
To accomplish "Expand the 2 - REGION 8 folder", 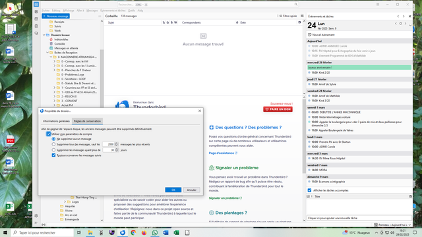I will click(54, 97).
